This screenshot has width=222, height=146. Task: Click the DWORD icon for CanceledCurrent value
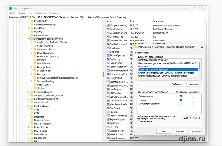pos(108,33)
